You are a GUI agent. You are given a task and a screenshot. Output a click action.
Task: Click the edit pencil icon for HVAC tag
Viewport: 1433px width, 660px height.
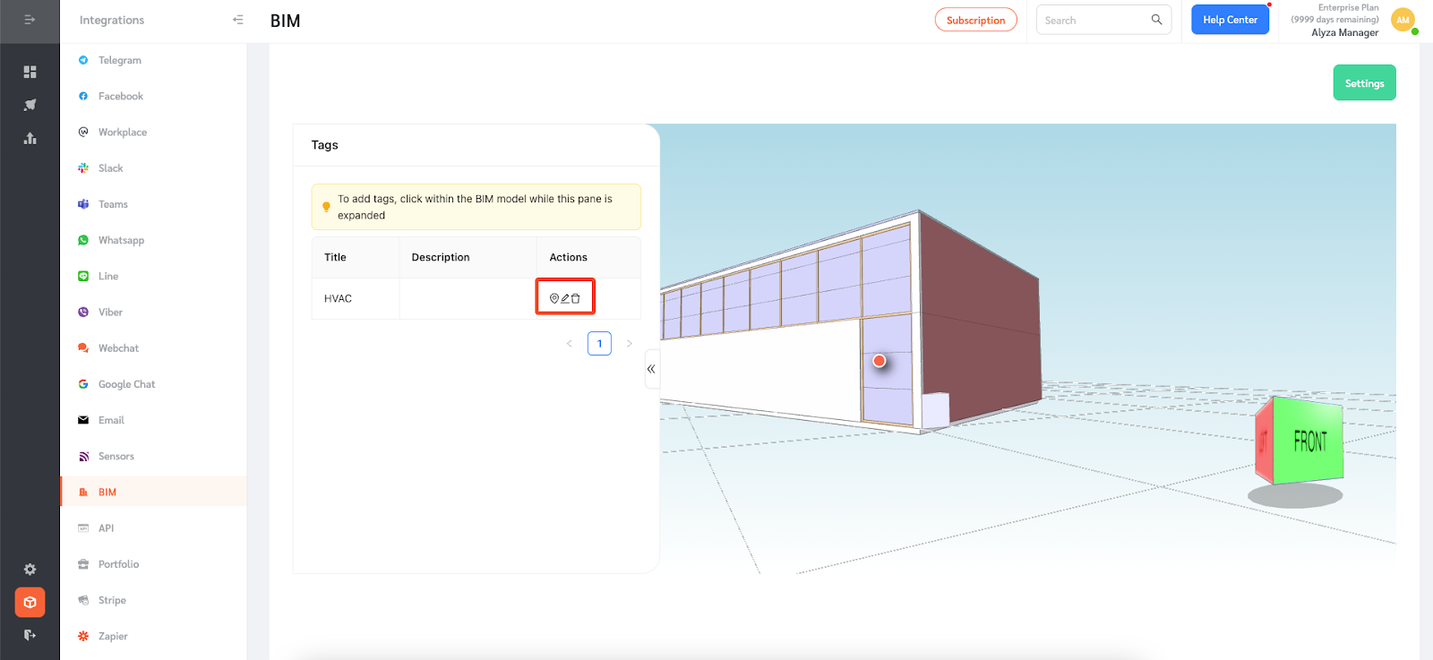[x=565, y=298]
